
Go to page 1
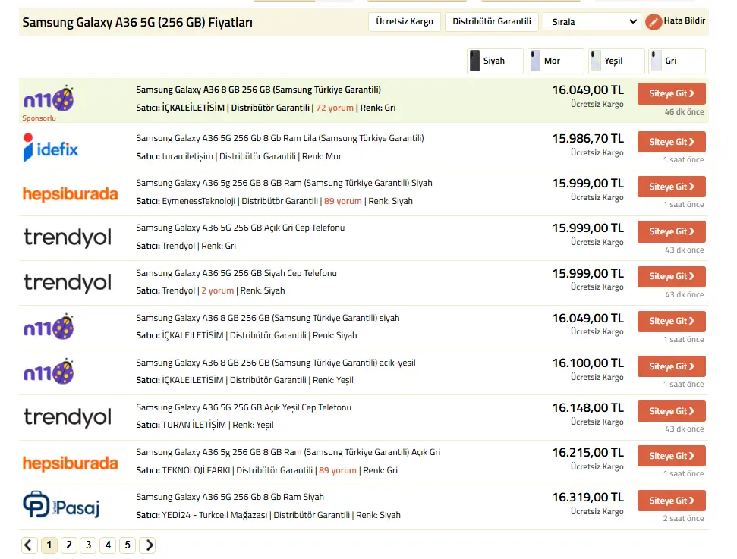point(49,545)
